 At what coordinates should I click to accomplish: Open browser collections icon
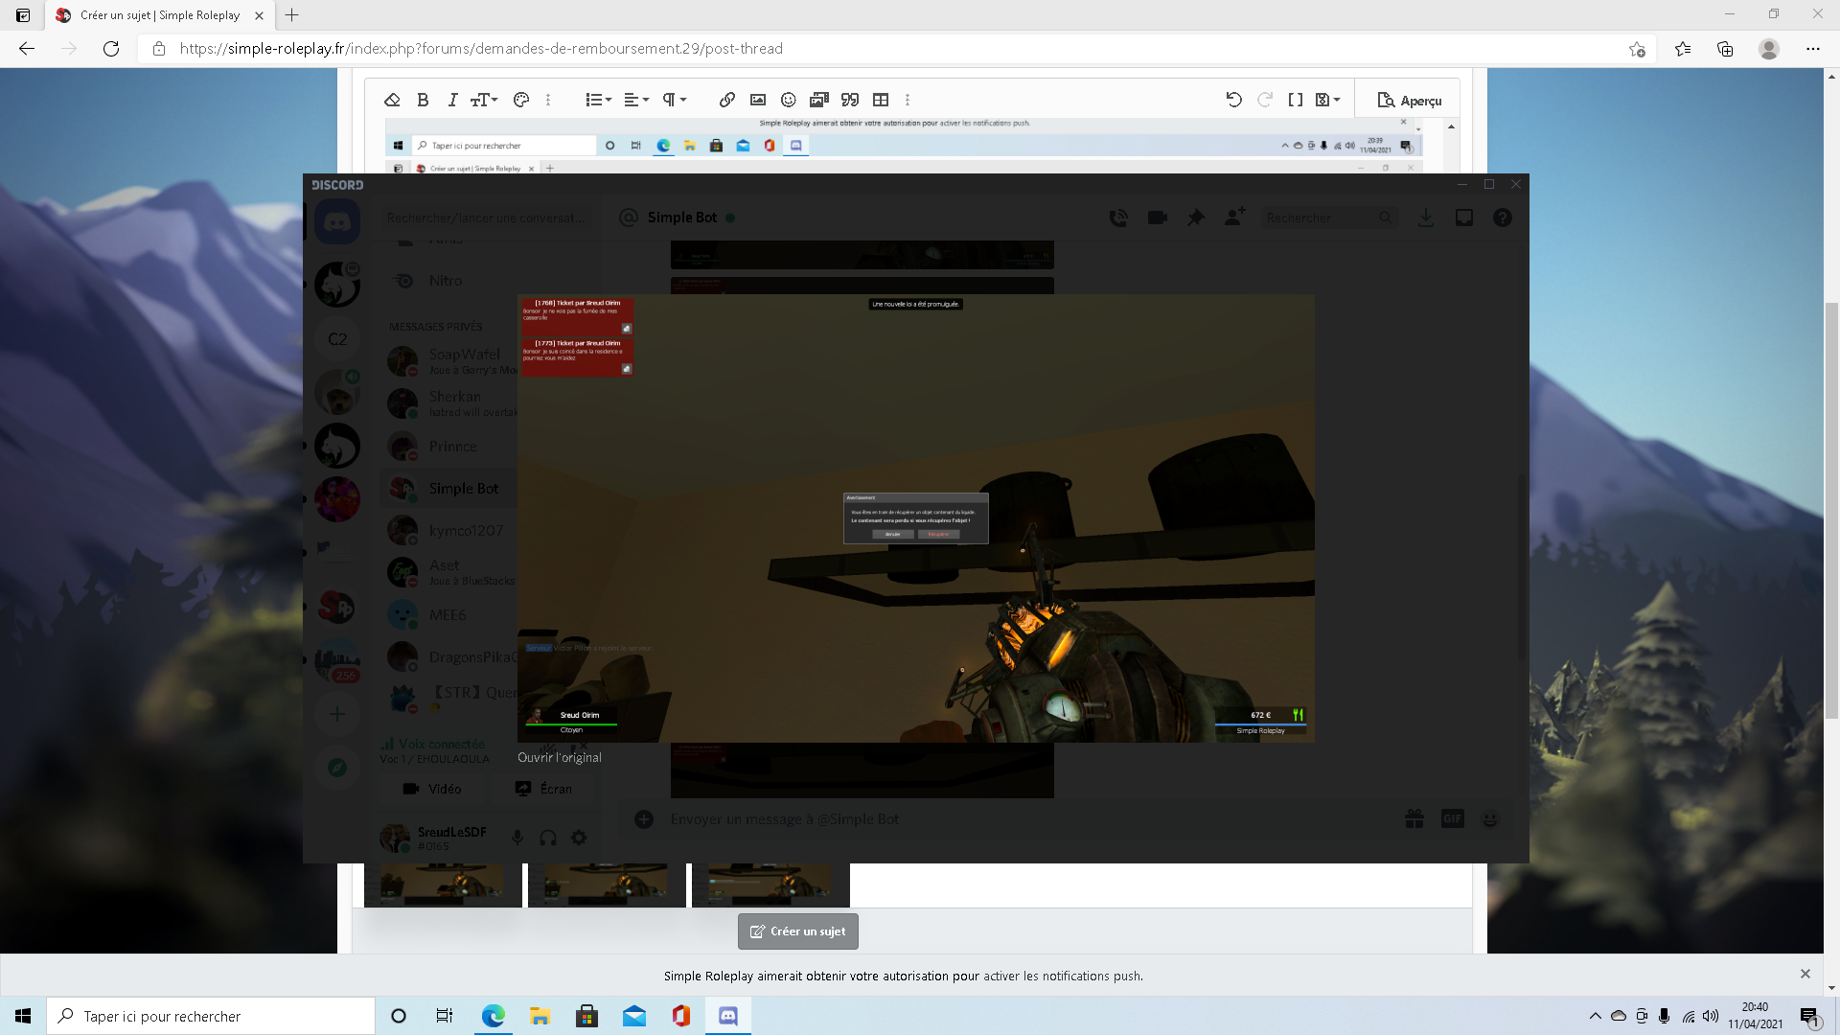(x=1725, y=49)
